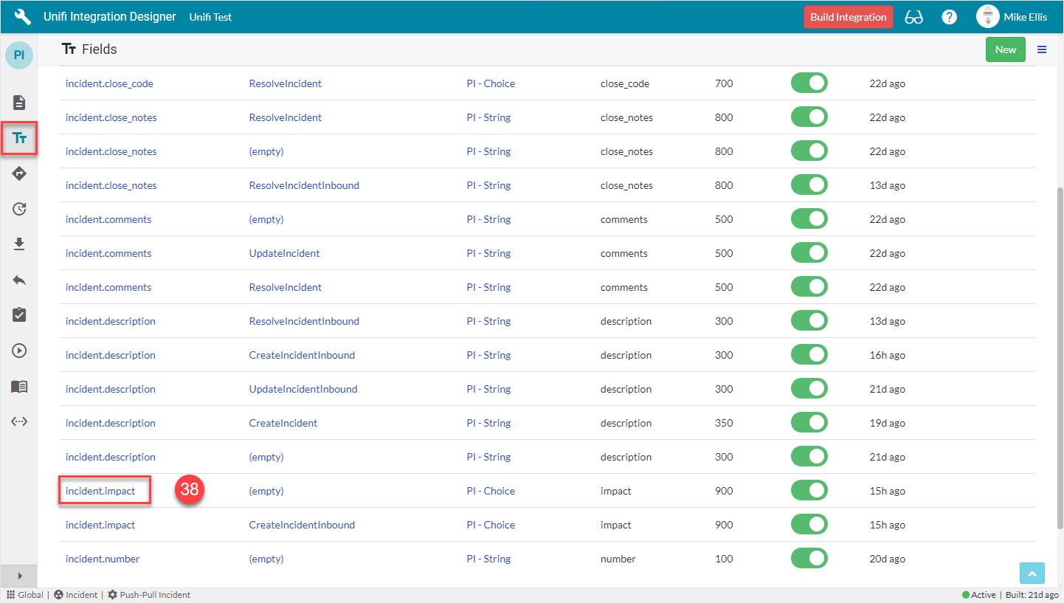This screenshot has height=603, width=1064.
Task: Toggle off the incident.number field switch
Action: [x=809, y=559]
